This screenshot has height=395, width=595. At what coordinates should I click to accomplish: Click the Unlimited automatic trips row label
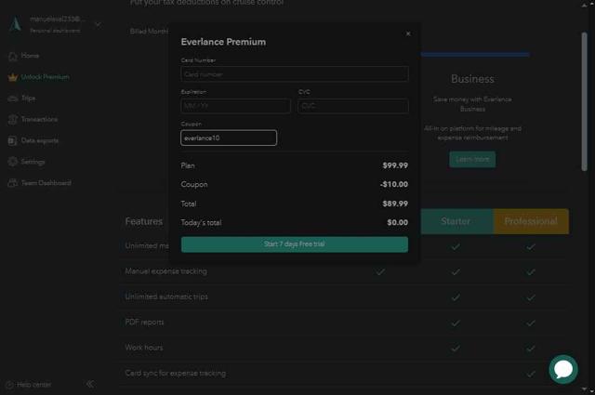pyautogui.click(x=166, y=296)
